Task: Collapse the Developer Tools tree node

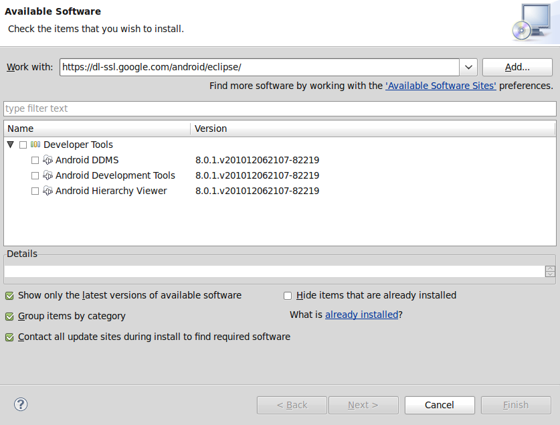Action: (10, 145)
